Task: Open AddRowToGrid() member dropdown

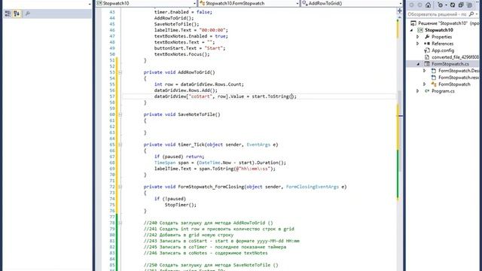Action: tap(352, 3)
